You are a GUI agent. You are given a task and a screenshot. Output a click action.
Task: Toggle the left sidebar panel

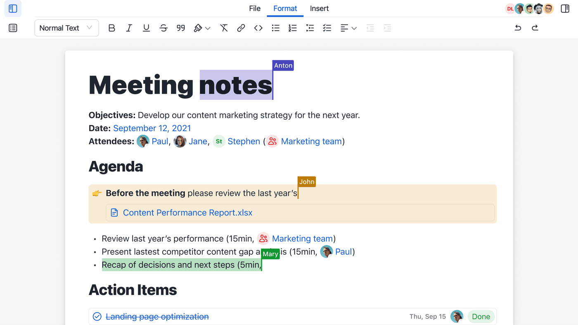pos(13,9)
